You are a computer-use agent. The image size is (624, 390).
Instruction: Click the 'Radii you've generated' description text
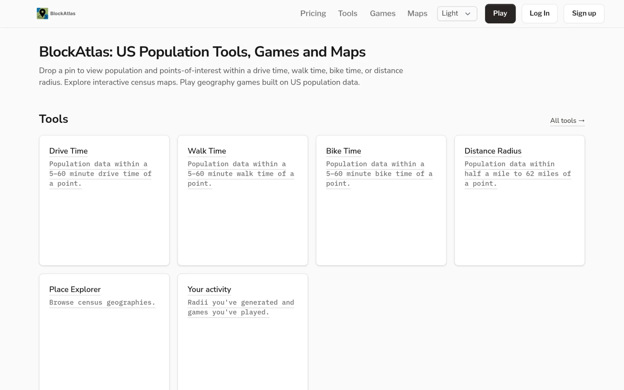[241, 307]
